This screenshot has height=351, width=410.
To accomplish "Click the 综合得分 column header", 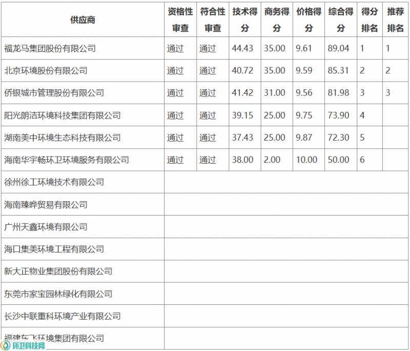I will coord(341,20).
